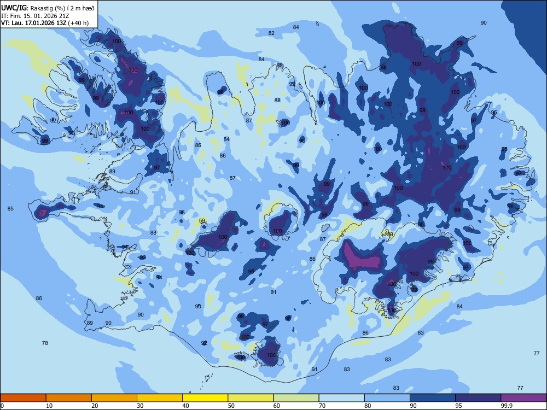Click the 'VT: Lau. 17.01.2026 13Z (+40 h)' line
This screenshot has height=410, width=547.
coord(45,23)
